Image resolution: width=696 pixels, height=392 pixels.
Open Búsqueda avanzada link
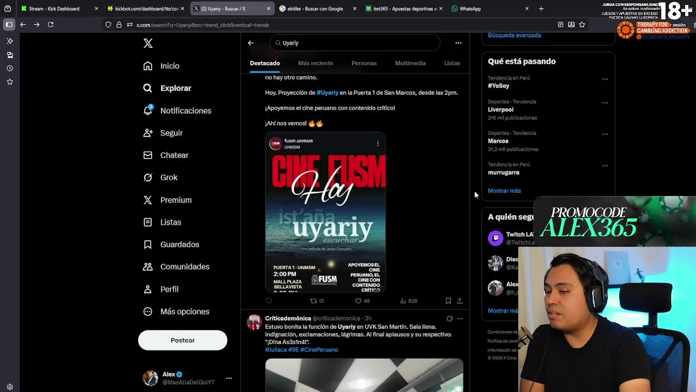514,35
